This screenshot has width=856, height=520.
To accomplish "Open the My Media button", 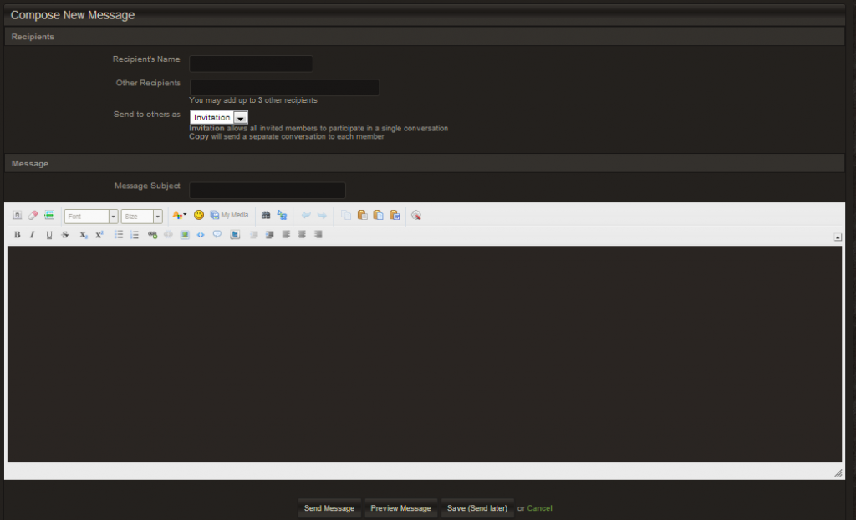I will (229, 215).
